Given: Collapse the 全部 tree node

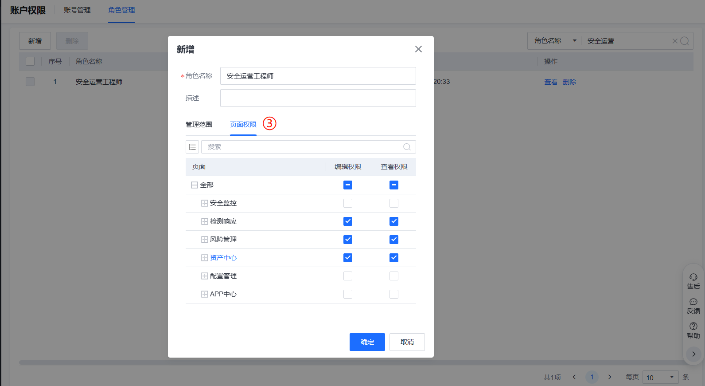Looking at the screenshot, I should tap(194, 185).
